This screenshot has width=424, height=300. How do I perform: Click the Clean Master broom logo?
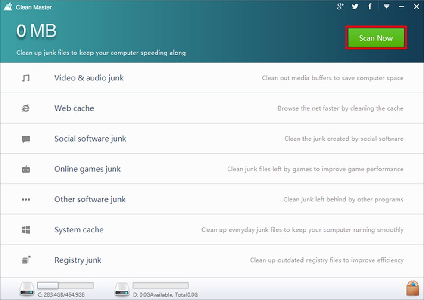(x=8, y=7)
